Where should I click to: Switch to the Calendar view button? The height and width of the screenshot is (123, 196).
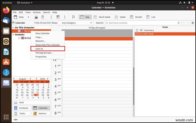tap(41, 108)
